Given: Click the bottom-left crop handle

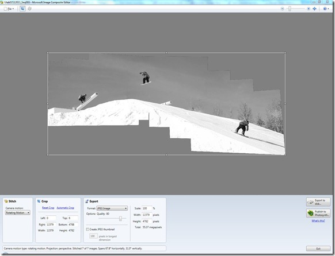Looking at the screenshot, I should pos(48,155).
